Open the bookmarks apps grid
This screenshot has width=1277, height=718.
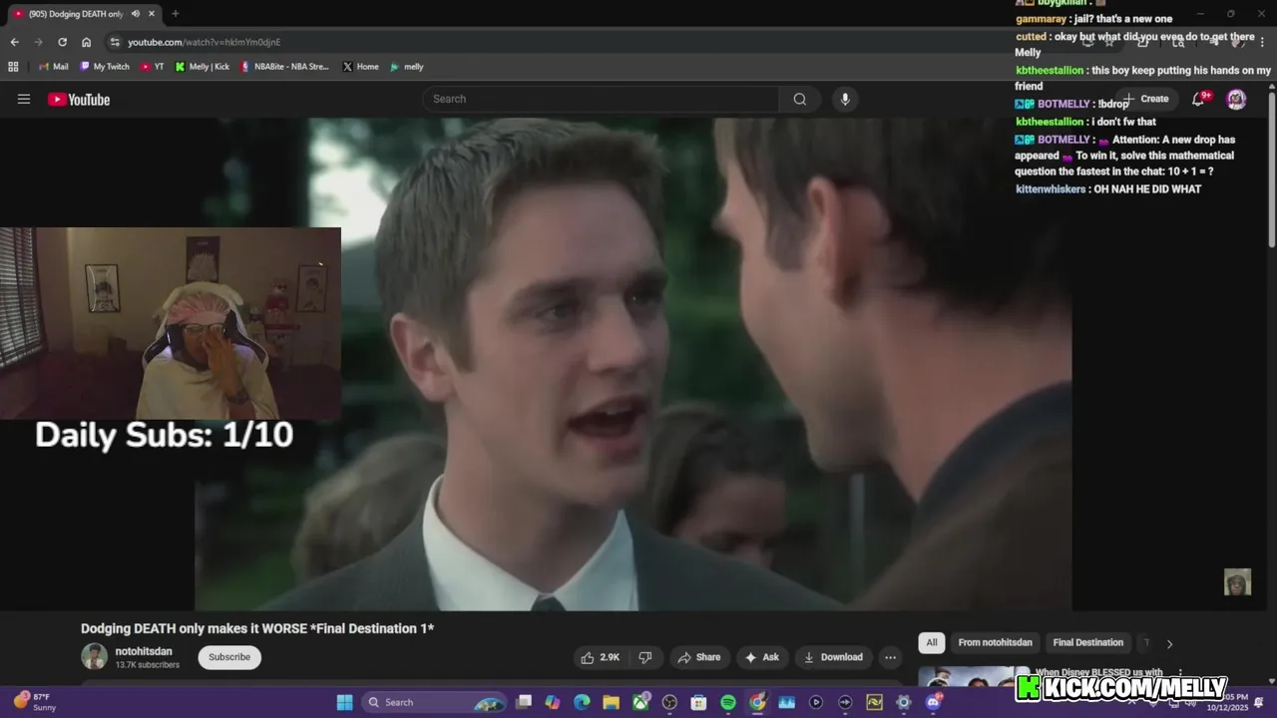tap(13, 67)
